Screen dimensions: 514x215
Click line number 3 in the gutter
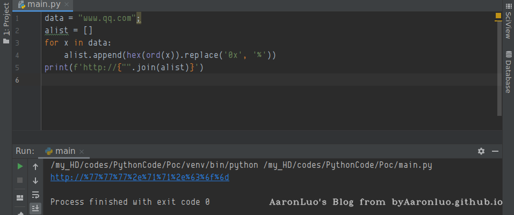pyautogui.click(x=18, y=43)
